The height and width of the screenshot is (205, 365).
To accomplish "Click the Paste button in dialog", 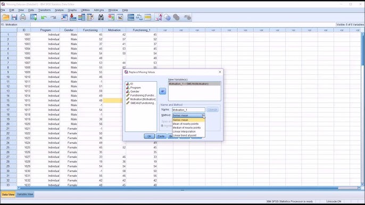I will [161, 136].
